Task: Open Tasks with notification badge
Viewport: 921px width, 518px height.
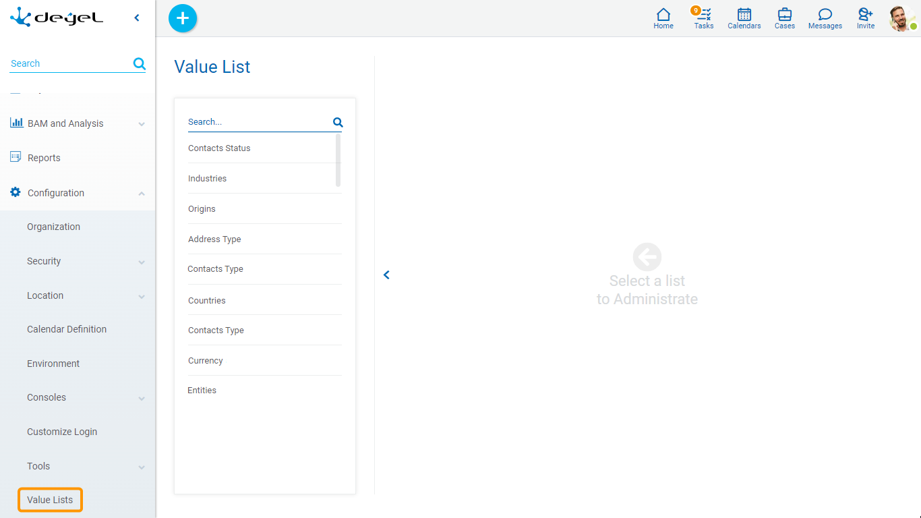Action: coord(704,18)
